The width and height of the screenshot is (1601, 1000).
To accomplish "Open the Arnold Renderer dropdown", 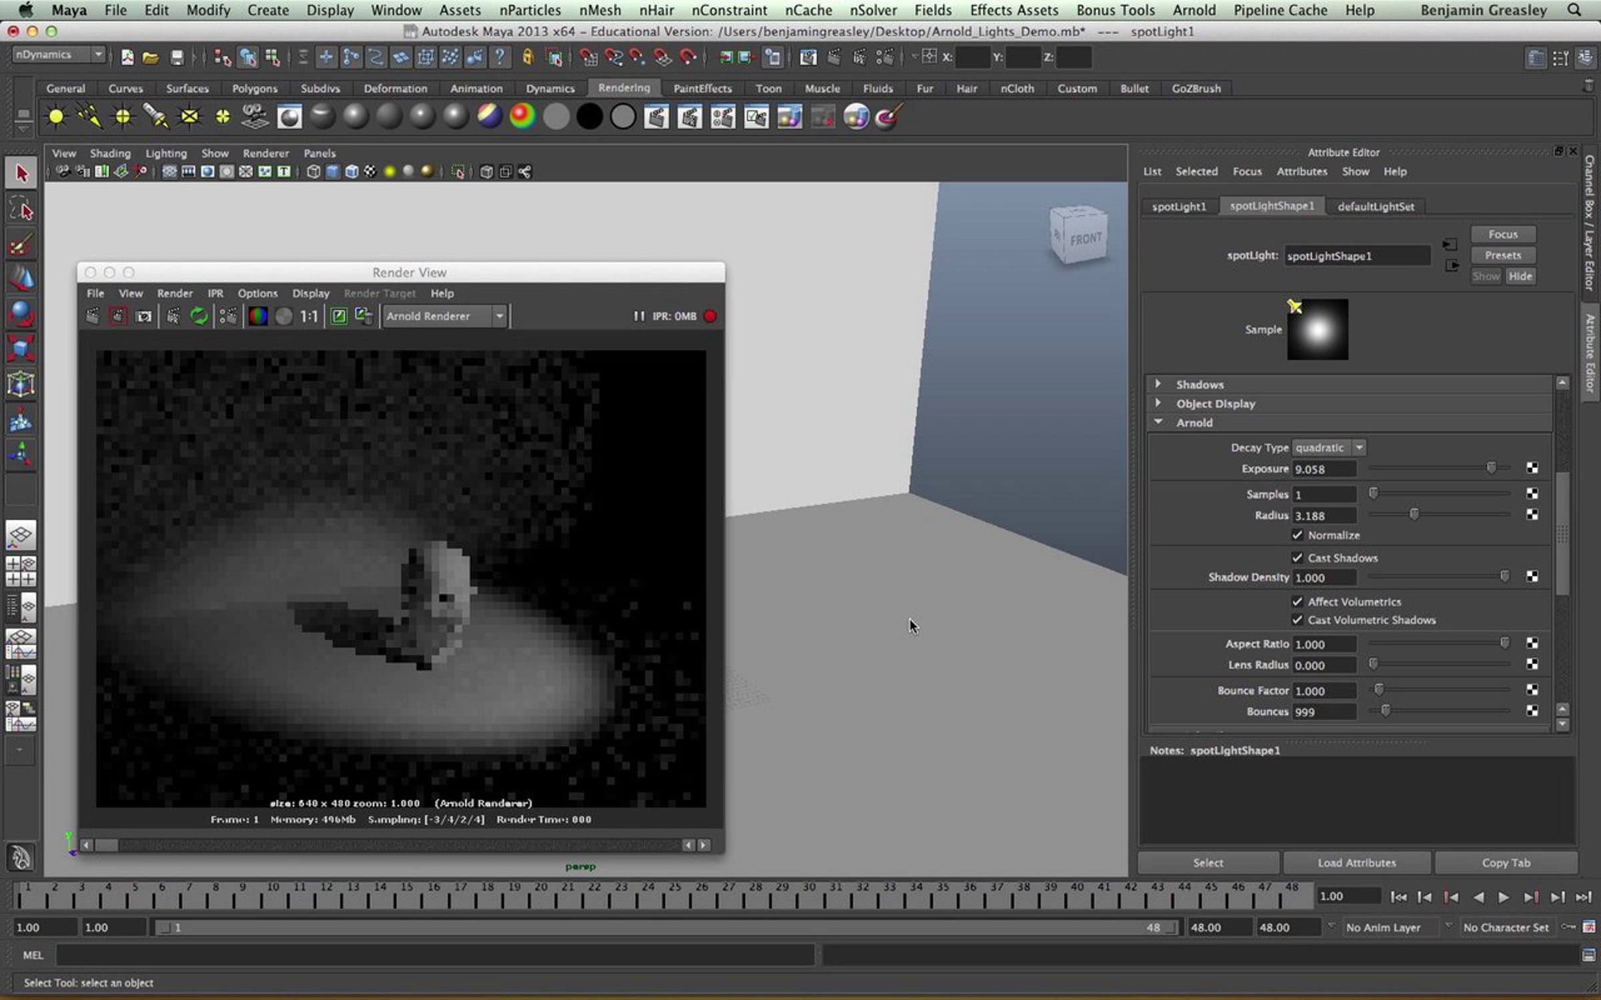I will coord(444,316).
